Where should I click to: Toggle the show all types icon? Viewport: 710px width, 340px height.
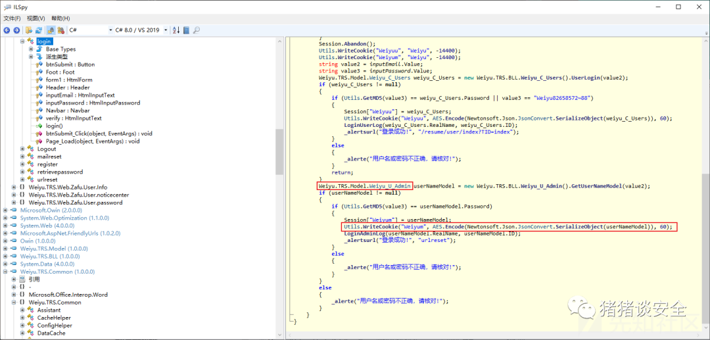coord(60,30)
